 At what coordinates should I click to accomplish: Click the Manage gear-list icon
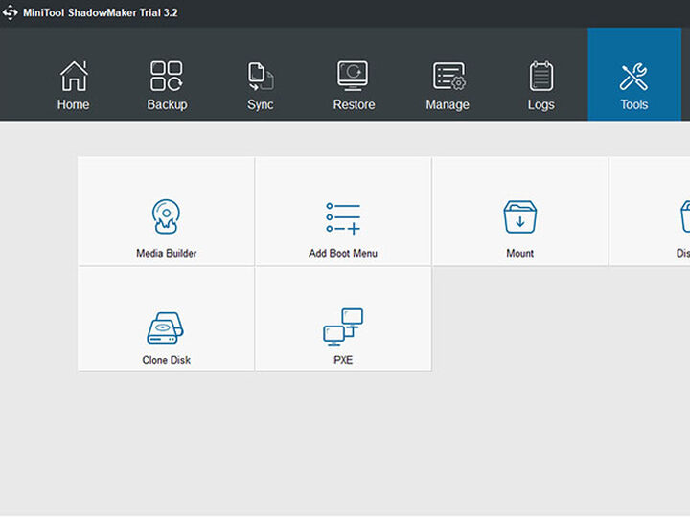[448, 76]
